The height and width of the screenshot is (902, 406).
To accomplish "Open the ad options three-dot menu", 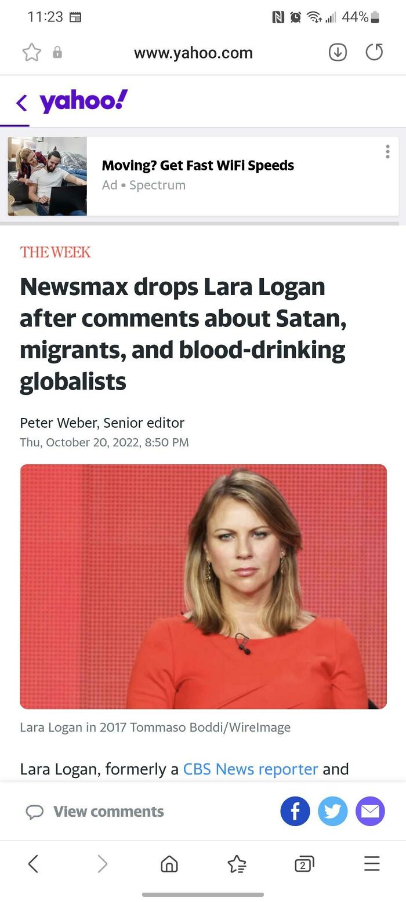I will click(x=387, y=151).
